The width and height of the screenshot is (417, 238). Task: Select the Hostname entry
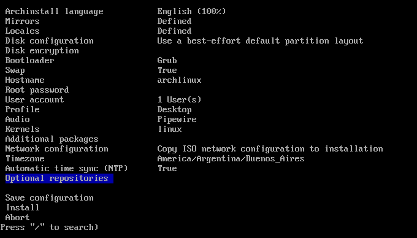[x=25, y=80]
